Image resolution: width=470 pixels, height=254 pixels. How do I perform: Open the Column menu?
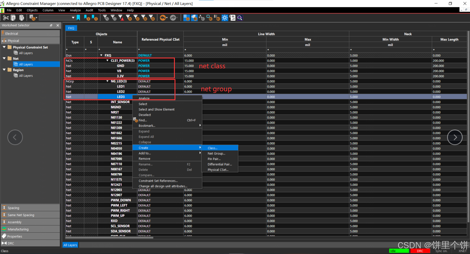48,10
